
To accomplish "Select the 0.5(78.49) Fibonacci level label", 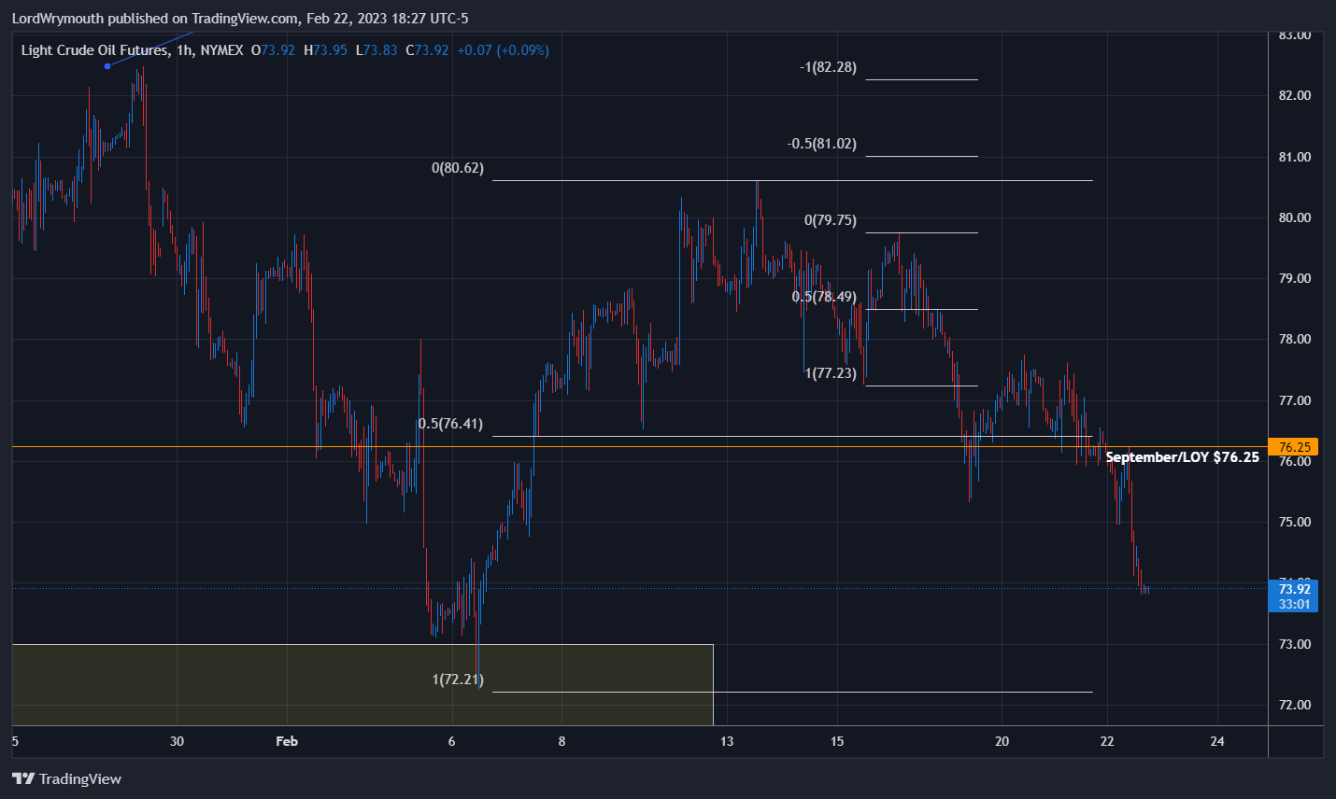I will (x=824, y=297).
